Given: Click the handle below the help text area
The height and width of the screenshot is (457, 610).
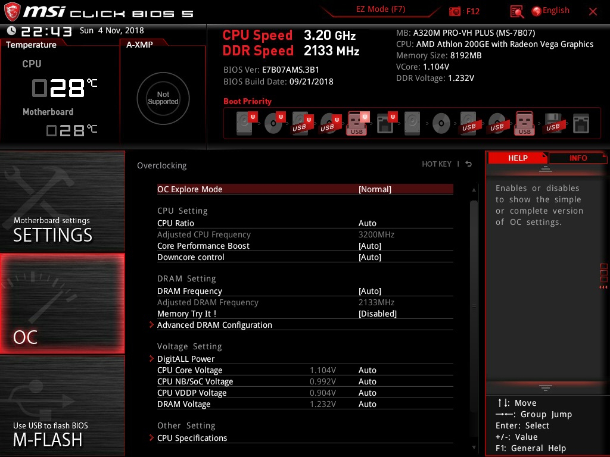Looking at the screenshot, I should [546, 387].
